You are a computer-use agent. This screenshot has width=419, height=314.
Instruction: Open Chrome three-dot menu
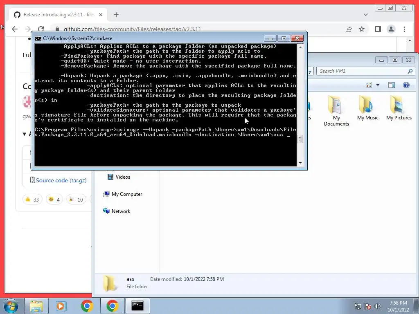tap(404, 29)
